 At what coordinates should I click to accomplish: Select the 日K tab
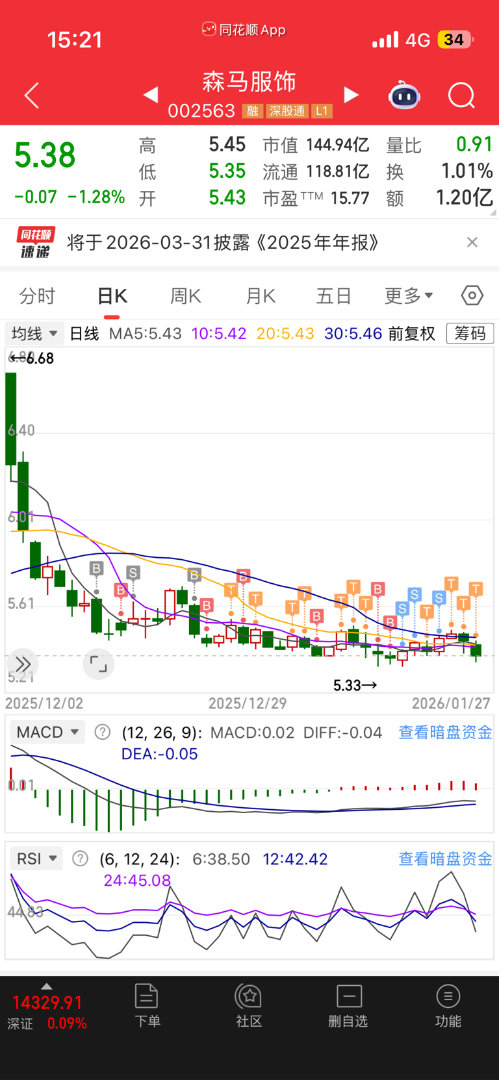(x=112, y=296)
